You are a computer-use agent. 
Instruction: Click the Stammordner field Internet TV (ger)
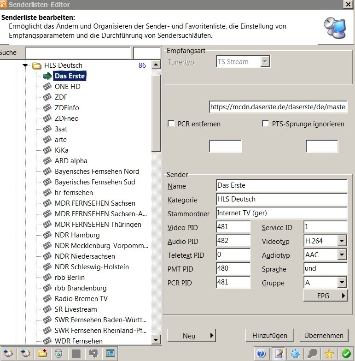pyautogui.click(x=281, y=213)
